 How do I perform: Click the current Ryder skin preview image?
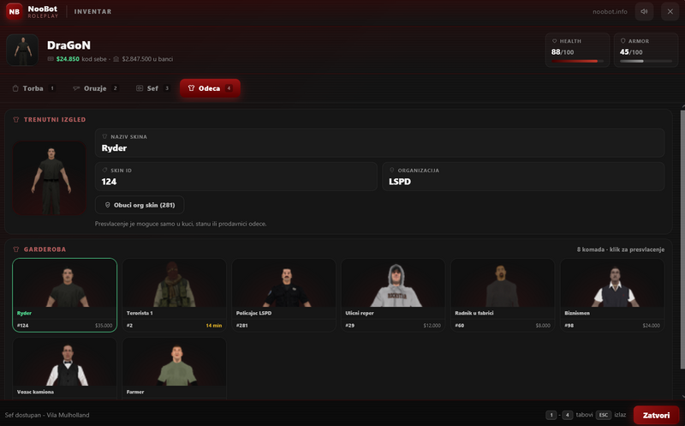tap(50, 178)
